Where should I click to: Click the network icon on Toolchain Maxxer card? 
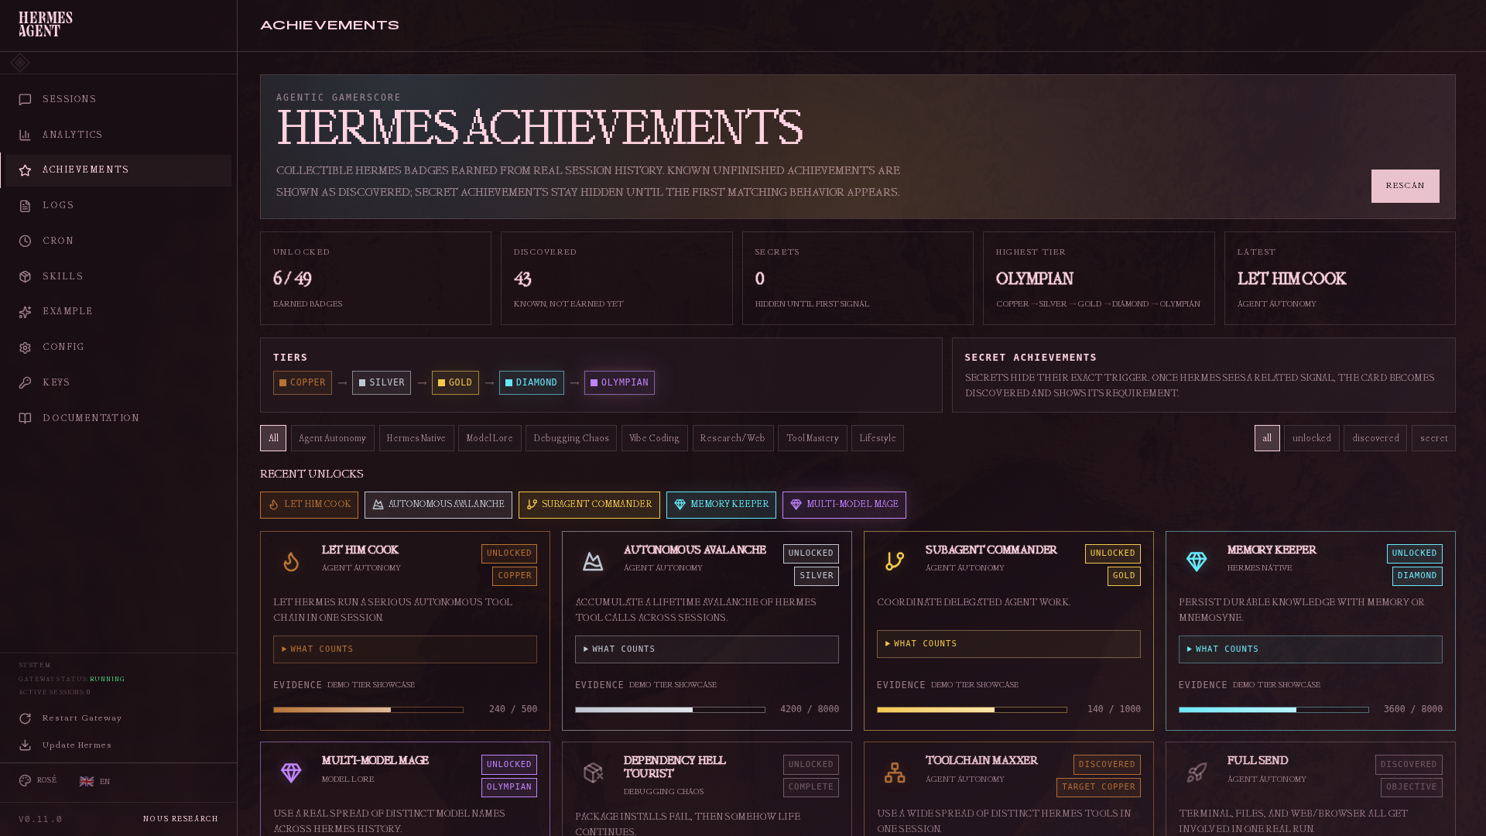coord(895,773)
